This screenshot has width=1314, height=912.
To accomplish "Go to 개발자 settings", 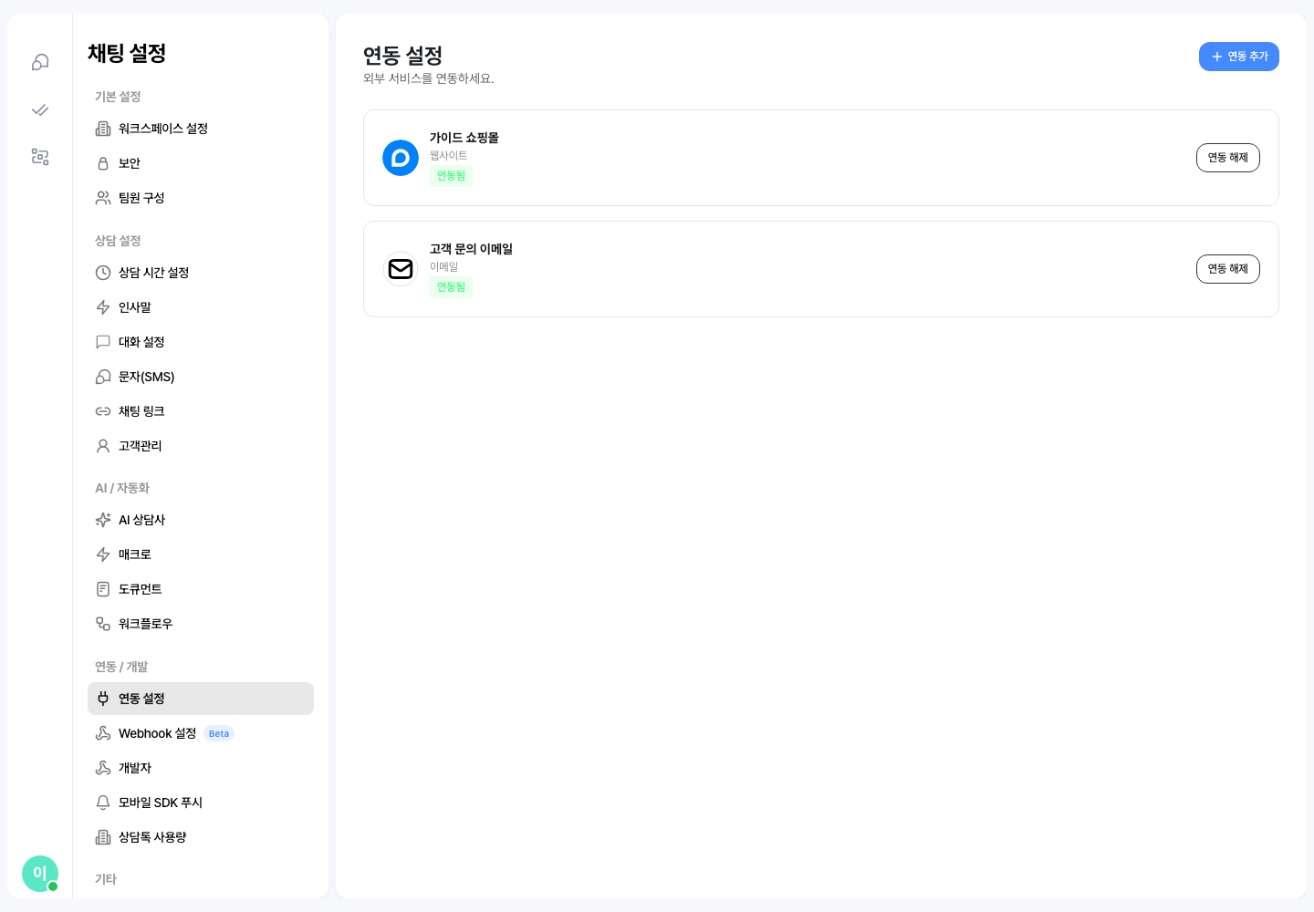I will coord(201,768).
